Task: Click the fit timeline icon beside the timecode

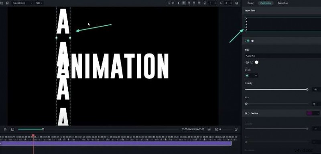Action: click(209, 129)
